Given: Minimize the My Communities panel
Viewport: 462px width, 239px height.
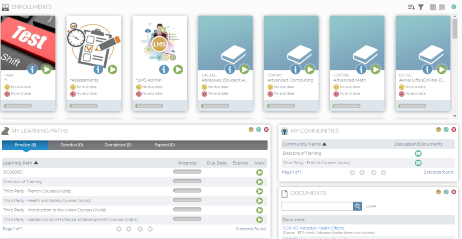Looking at the screenshot, I should pyautogui.click(x=439, y=129).
